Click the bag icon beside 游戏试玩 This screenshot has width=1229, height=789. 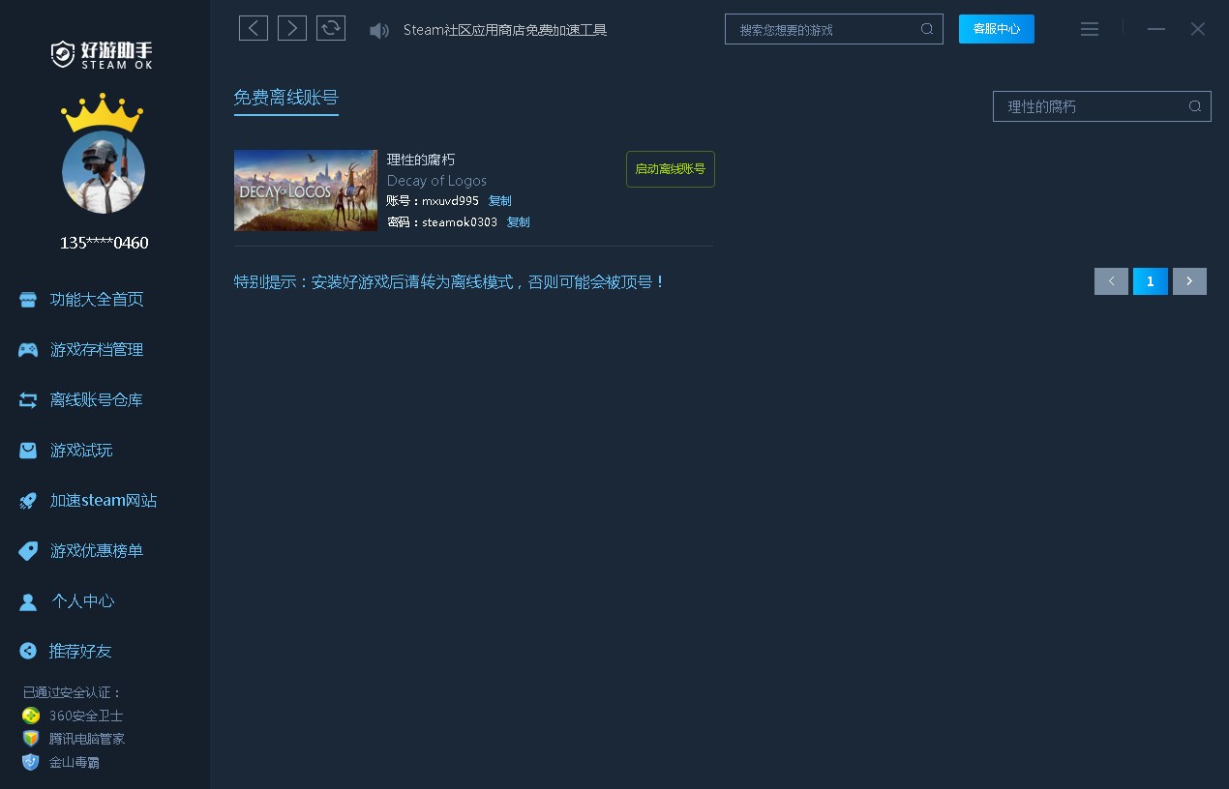(x=28, y=451)
